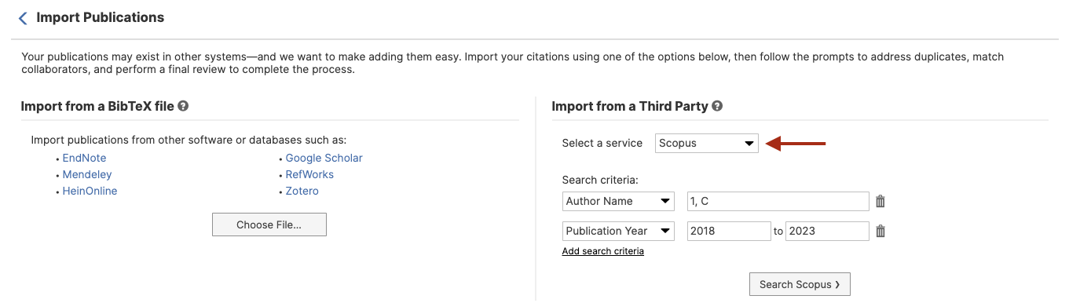1069x303 pixels.
Task: Click the Import Publications page title
Action: pyautogui.click(x=101, y=17)
